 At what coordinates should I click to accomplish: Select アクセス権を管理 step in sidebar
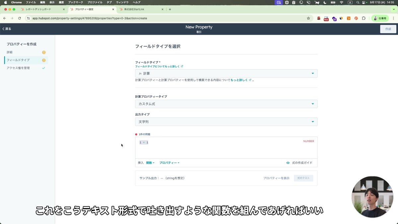20,68
